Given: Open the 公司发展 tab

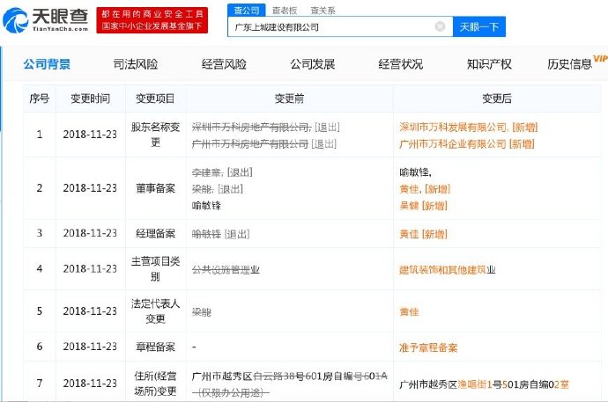Looking at the screenshot, I should [x=312, y=64].
